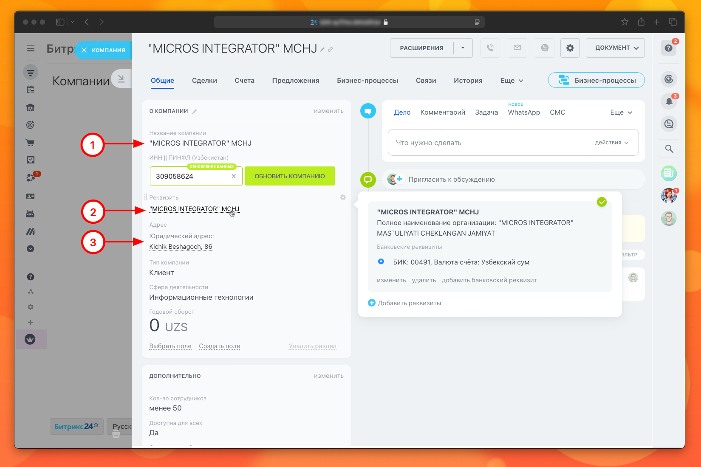Open the sitemap structure icon in left sidebar
The image size is (701, 467).
(31, 292)
